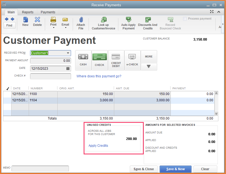226x174 pixels.
Task: Check the box for invoice 1100
Action: tap(7, 94)
